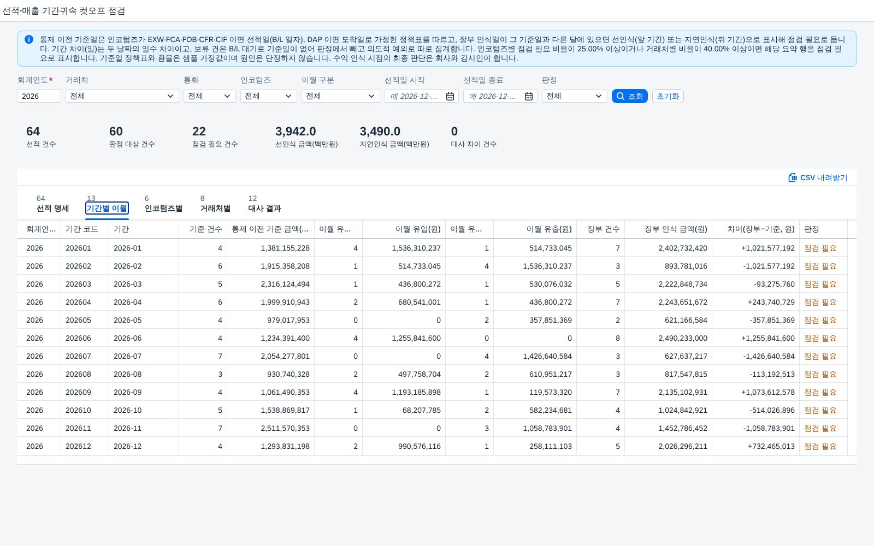Click the 점검 필요 건수 KPI value 22

click(x=199, y=131)
